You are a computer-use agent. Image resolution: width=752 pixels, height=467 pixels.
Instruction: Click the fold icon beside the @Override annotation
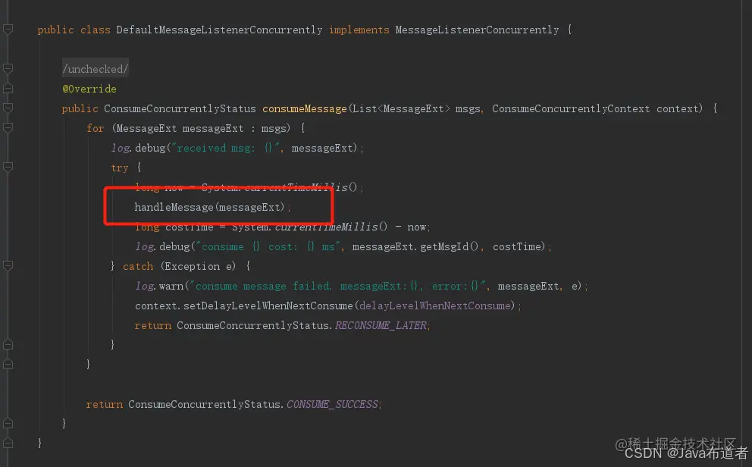(8, 89)
